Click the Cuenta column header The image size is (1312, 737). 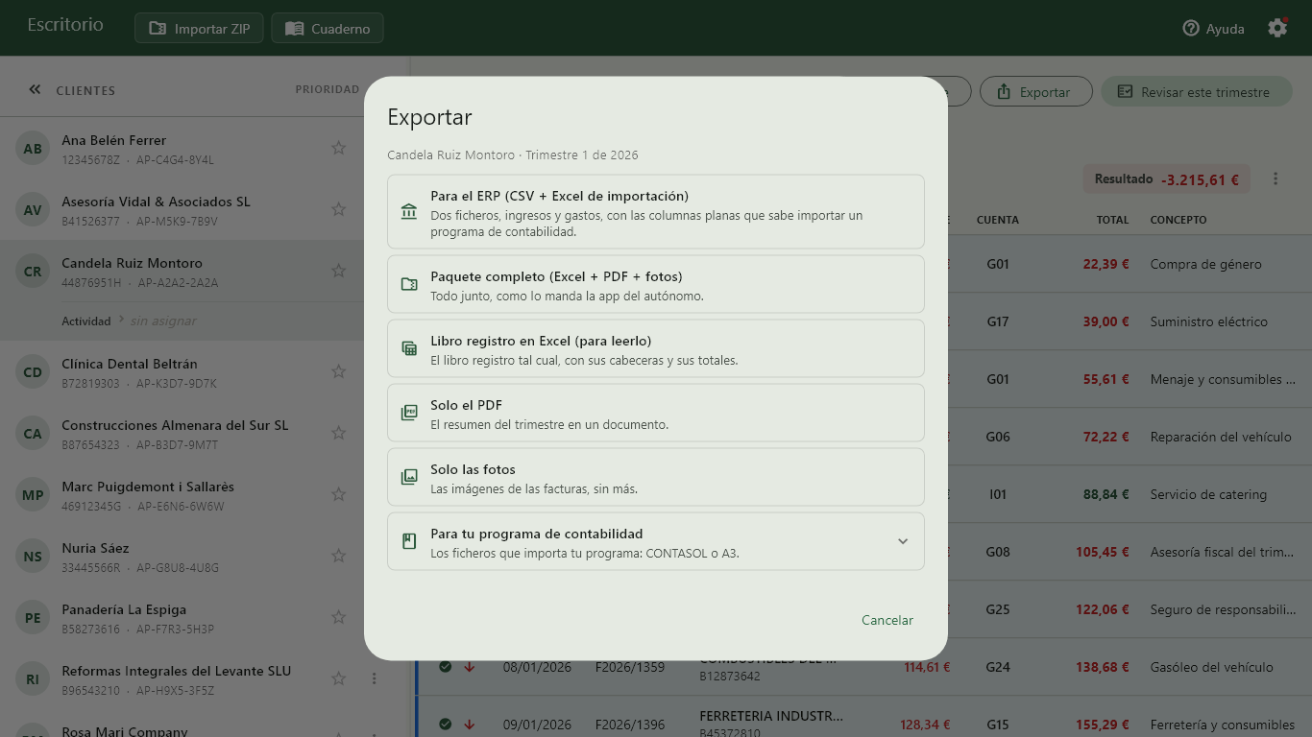(x=998, y=220)
